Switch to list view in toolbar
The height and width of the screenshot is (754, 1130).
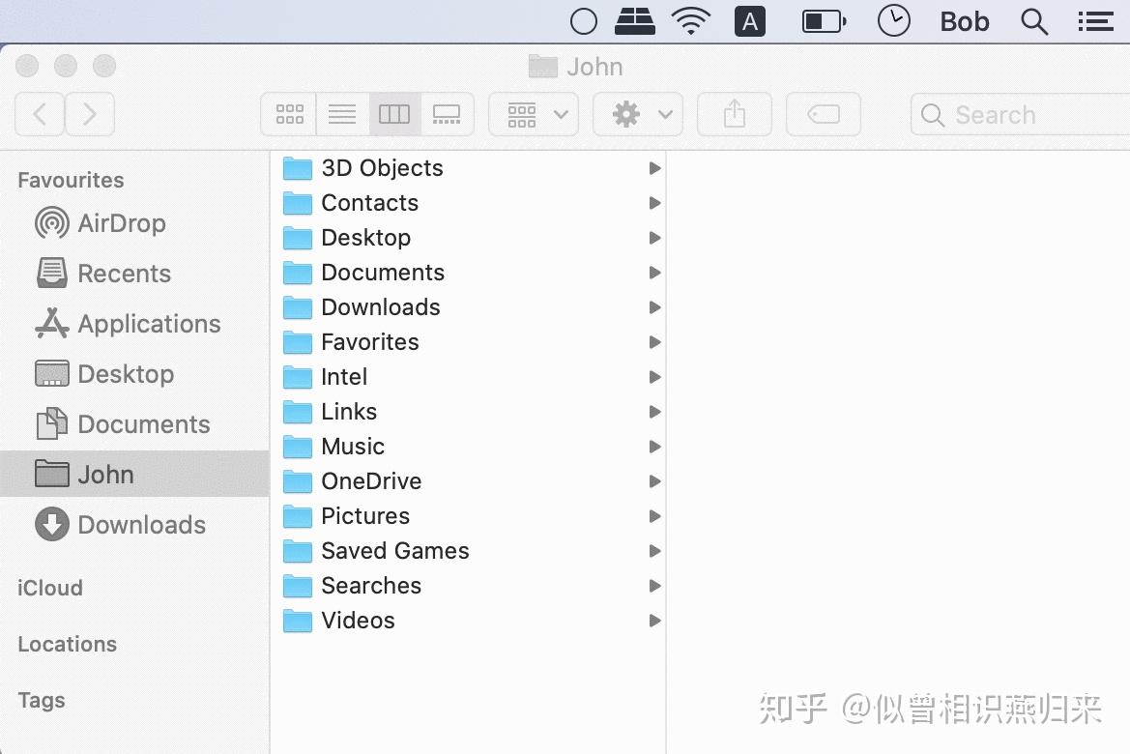pos(342,114)
